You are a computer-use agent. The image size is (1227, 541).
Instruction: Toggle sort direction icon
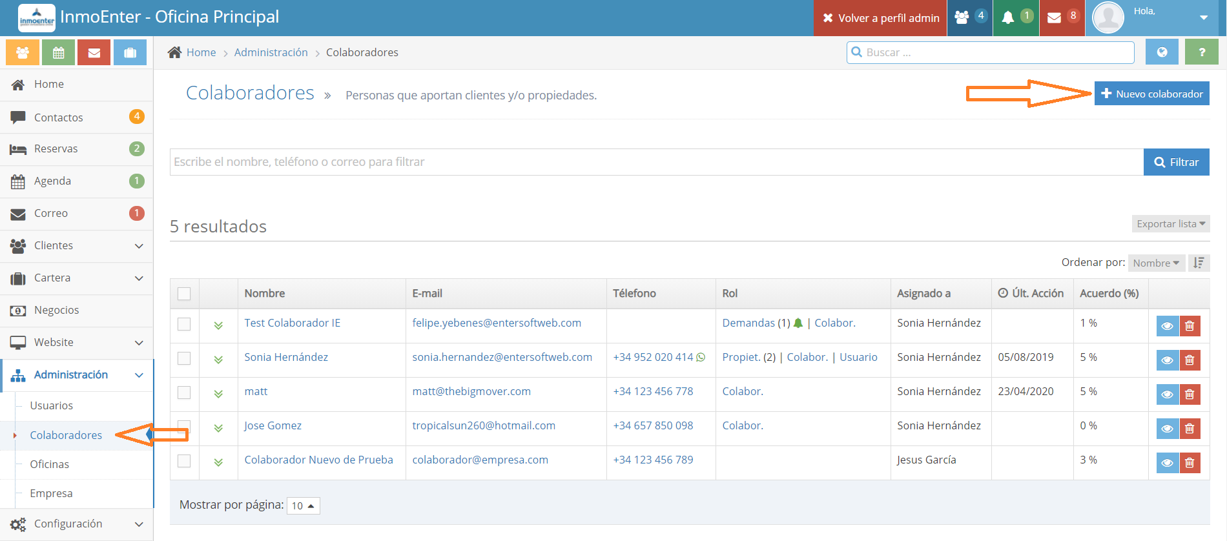(1199, 263)
